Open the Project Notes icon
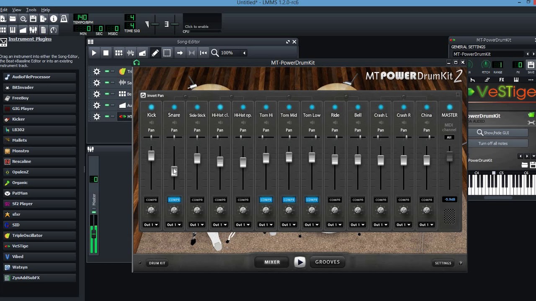The height and width of the screenshot is (301, 536). (x=43, y=30)
